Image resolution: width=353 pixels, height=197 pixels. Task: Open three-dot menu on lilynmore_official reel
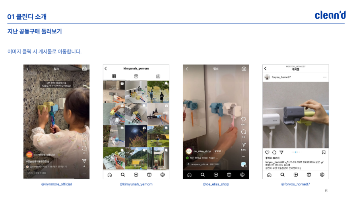click(x=84, y=173)
